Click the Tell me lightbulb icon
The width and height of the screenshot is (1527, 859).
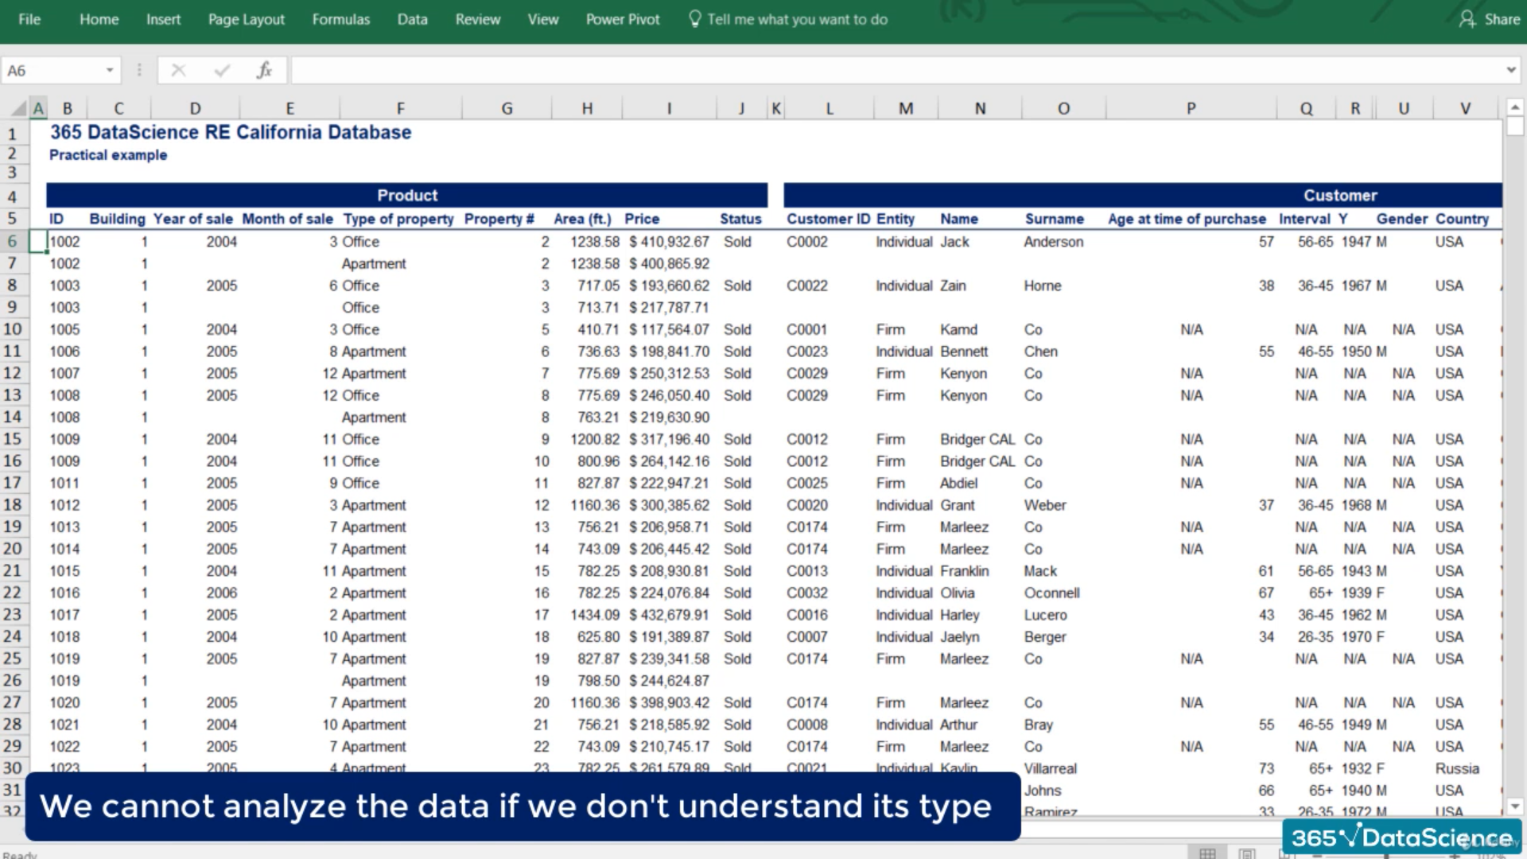(694, 19)
